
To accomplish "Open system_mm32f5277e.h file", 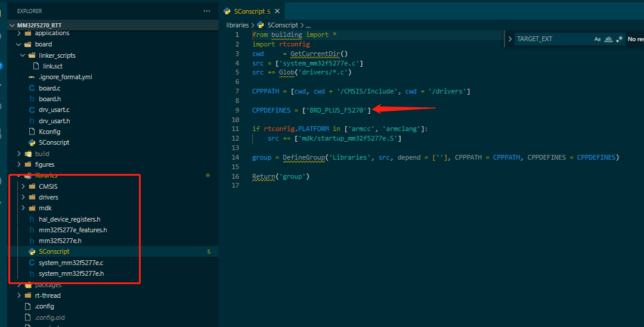I will tap(71, 273).
